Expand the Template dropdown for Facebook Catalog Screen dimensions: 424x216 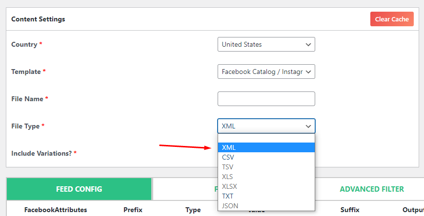[266, 72]
